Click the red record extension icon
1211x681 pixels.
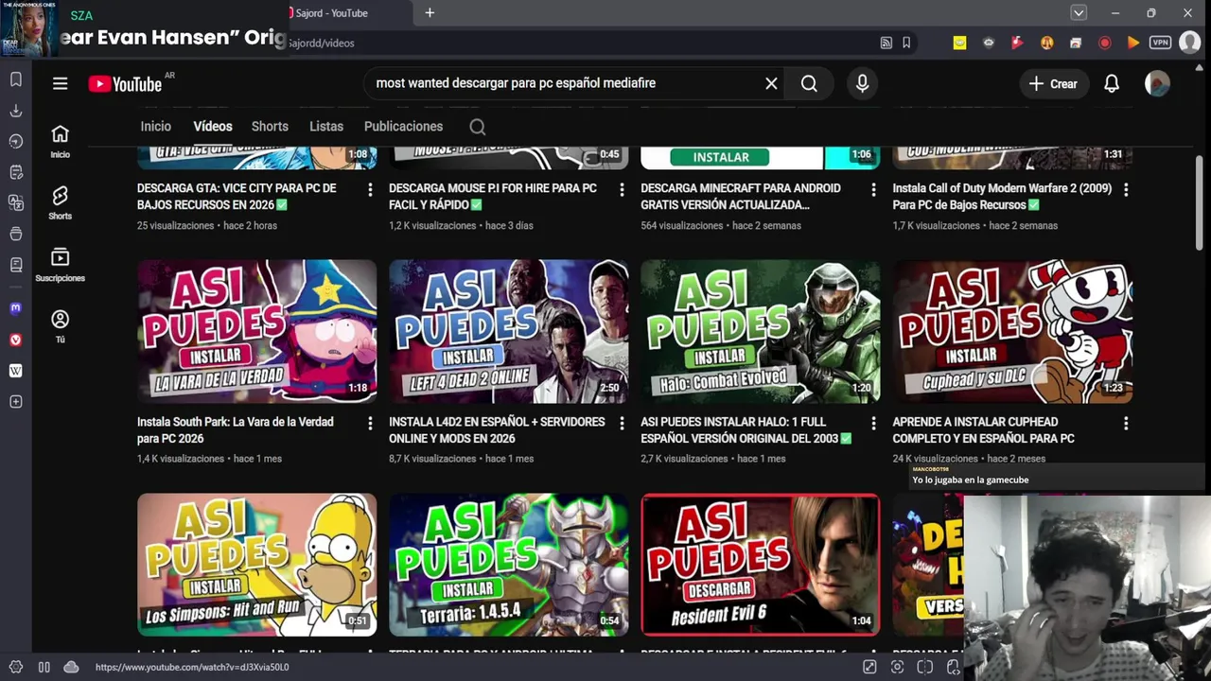1104,43
